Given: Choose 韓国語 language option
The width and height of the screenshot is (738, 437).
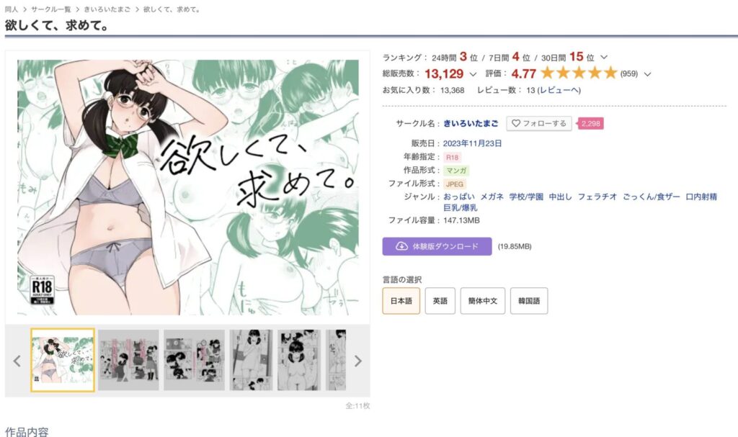Looking at the screenshot, I should pos(529,301).
